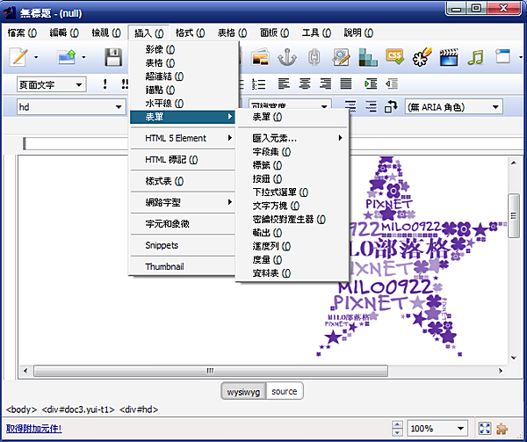The height and width of the screenshot is (442, 527).
Task: Click the anchor toolbar icon
Action: point(287,57)
